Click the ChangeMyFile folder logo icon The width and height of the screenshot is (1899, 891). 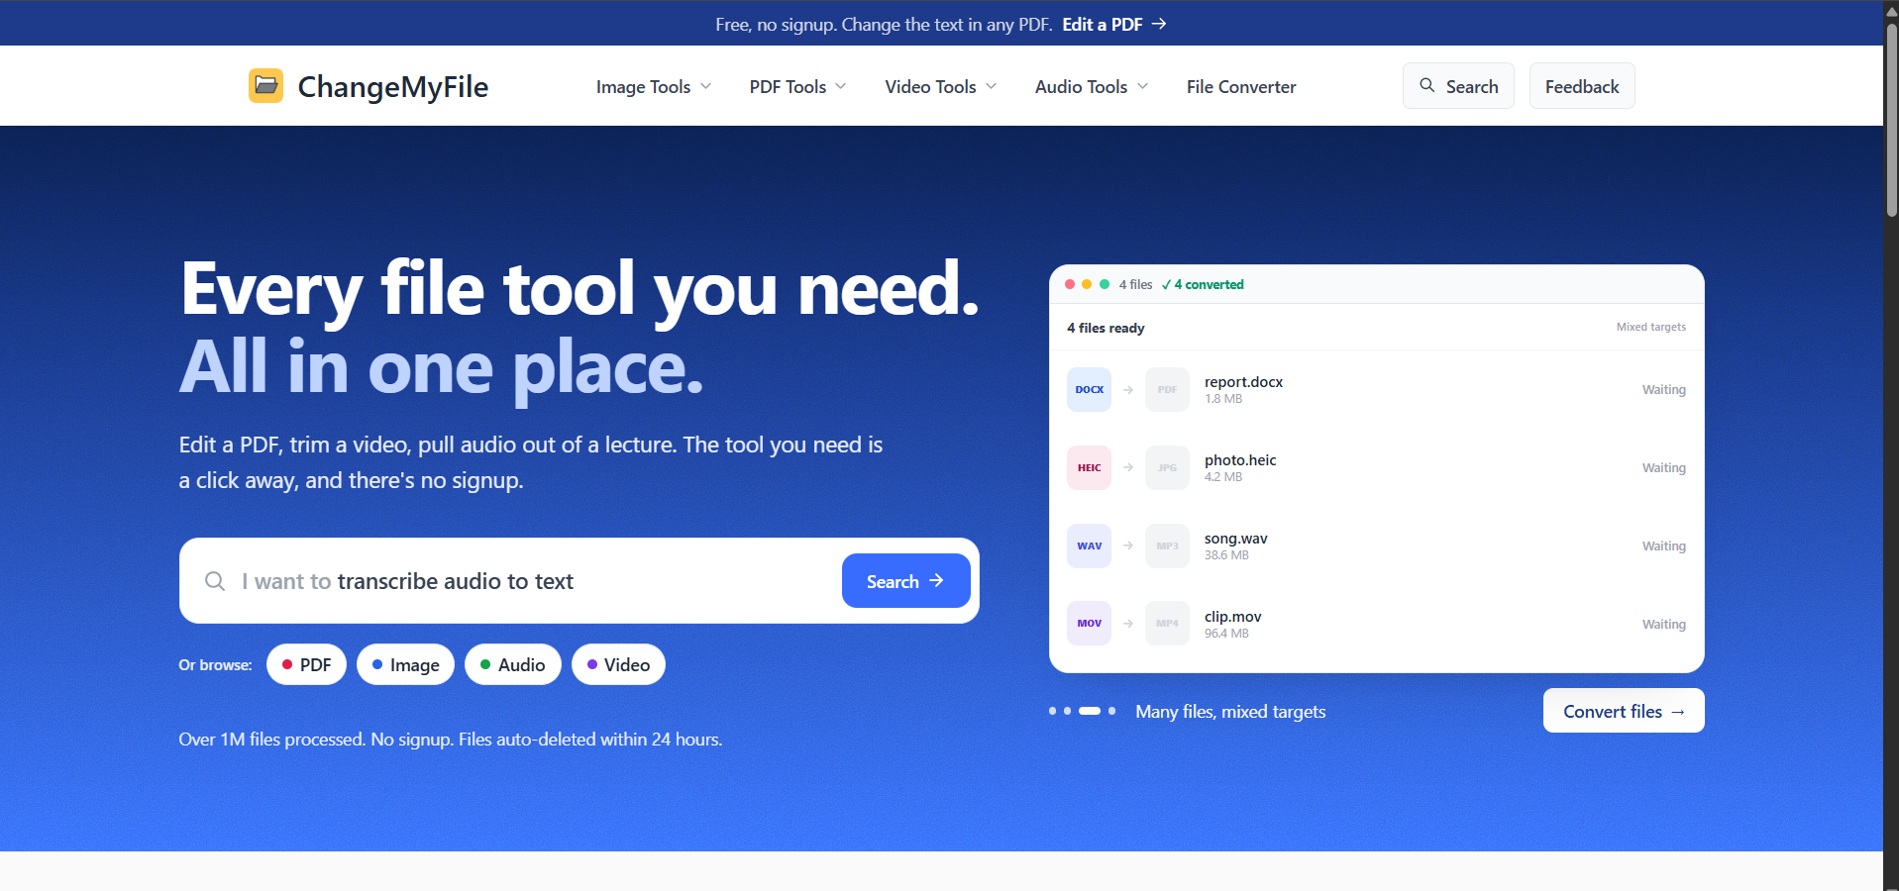click(265, 86)
